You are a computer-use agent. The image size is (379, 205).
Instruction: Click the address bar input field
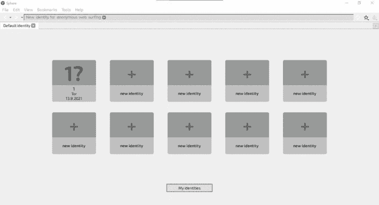188,18
